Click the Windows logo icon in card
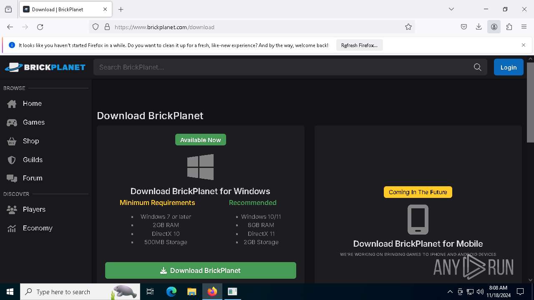Image resolution: width=534 pixels, height=300 pixels. (201, 167)
